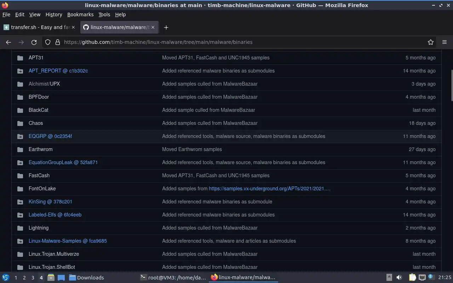Viewport: 453px width, 283px height.
Task: Switch to workspace 3 in taskbar
Action: point(33,278)
